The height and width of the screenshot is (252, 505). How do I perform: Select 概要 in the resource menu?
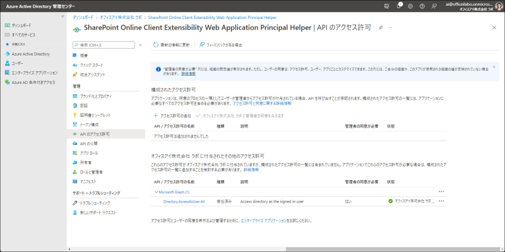(84, 56)
